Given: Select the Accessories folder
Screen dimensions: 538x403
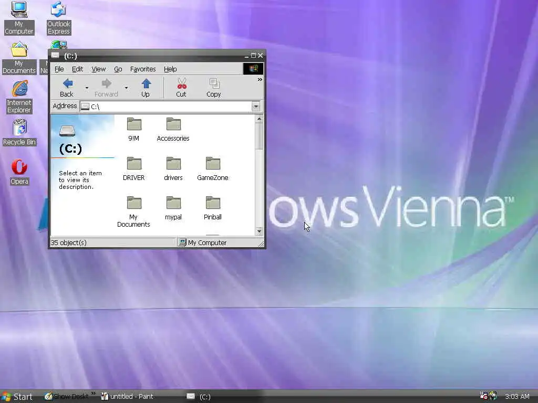Looking at the screenshot, I should pos(173,130).
